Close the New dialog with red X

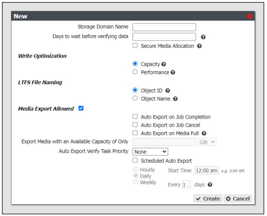(249, 16)
